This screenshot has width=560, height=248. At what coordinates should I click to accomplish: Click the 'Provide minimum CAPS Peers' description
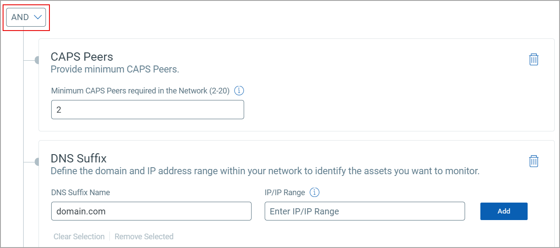click(x=115, y=69)
